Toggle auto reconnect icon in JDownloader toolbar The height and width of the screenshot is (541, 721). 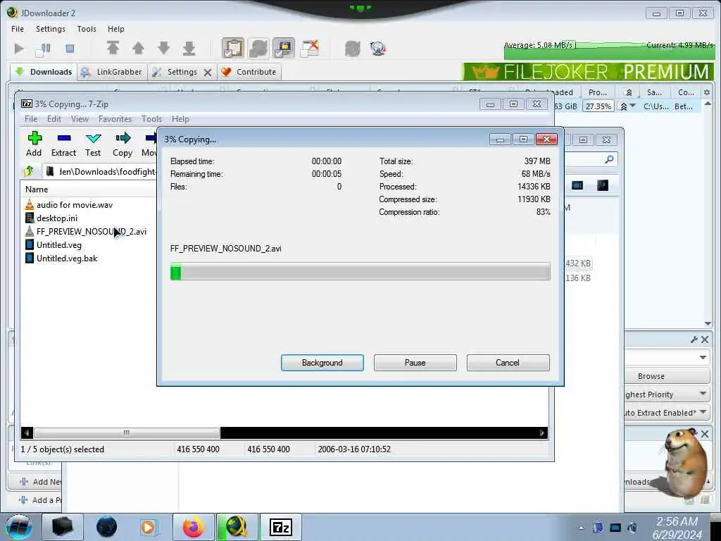click(258, 48)
